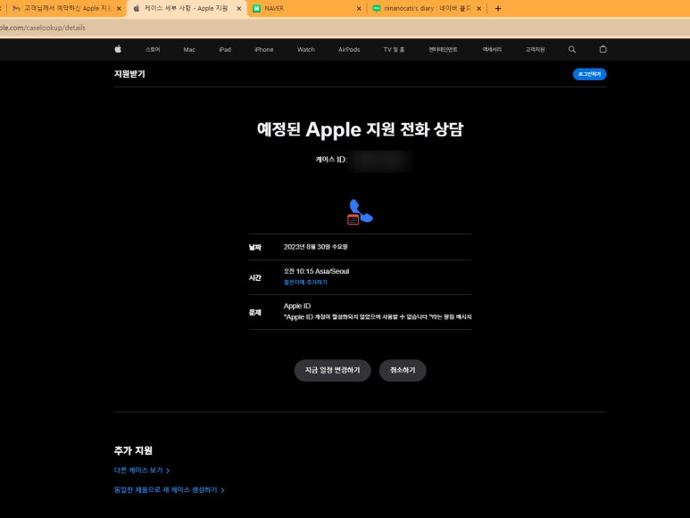Open the search magnifier icon
The image size is (690, 518).
(571, 49)
